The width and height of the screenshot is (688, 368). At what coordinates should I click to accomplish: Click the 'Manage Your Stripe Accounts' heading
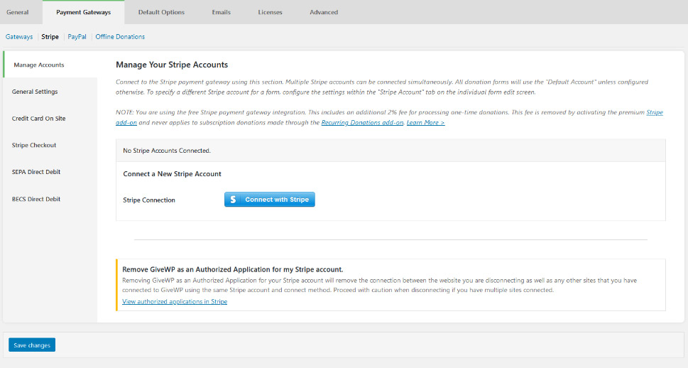[172, 65]
